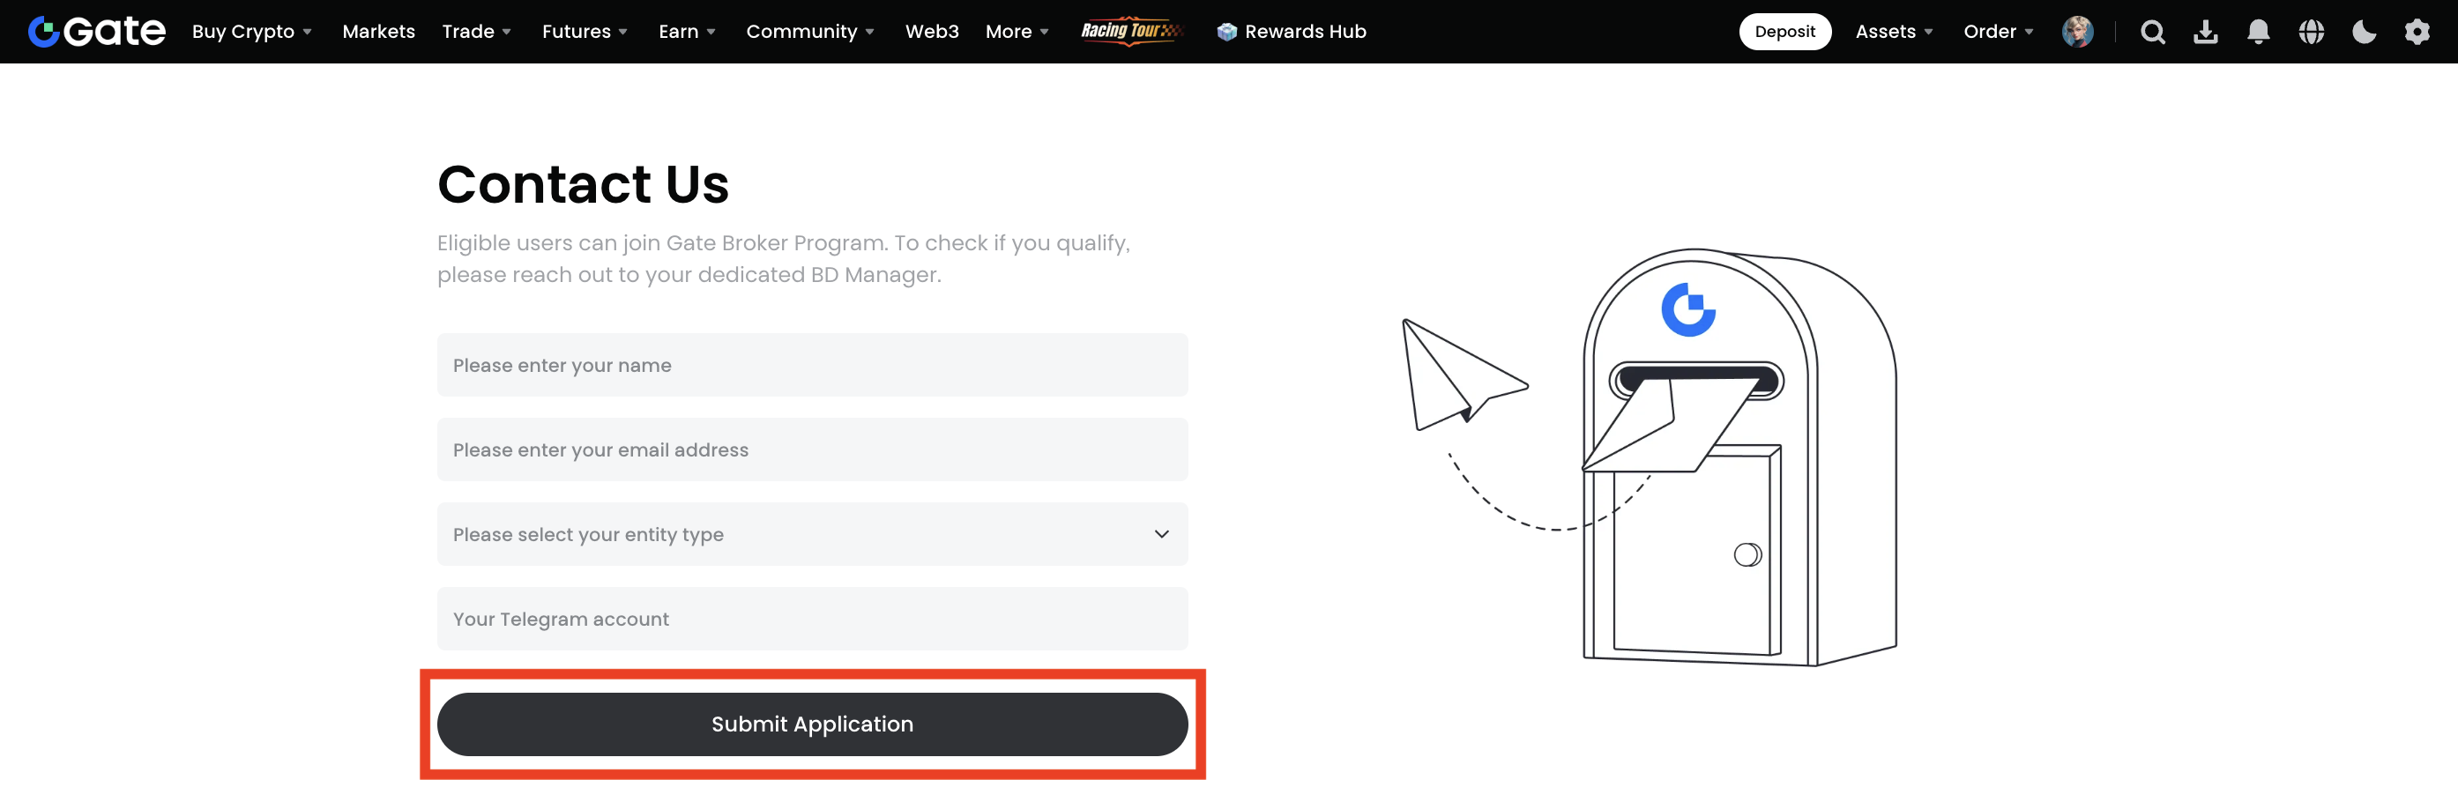
Task: Click the Racing Tour banner icon
Action: 1132,31
